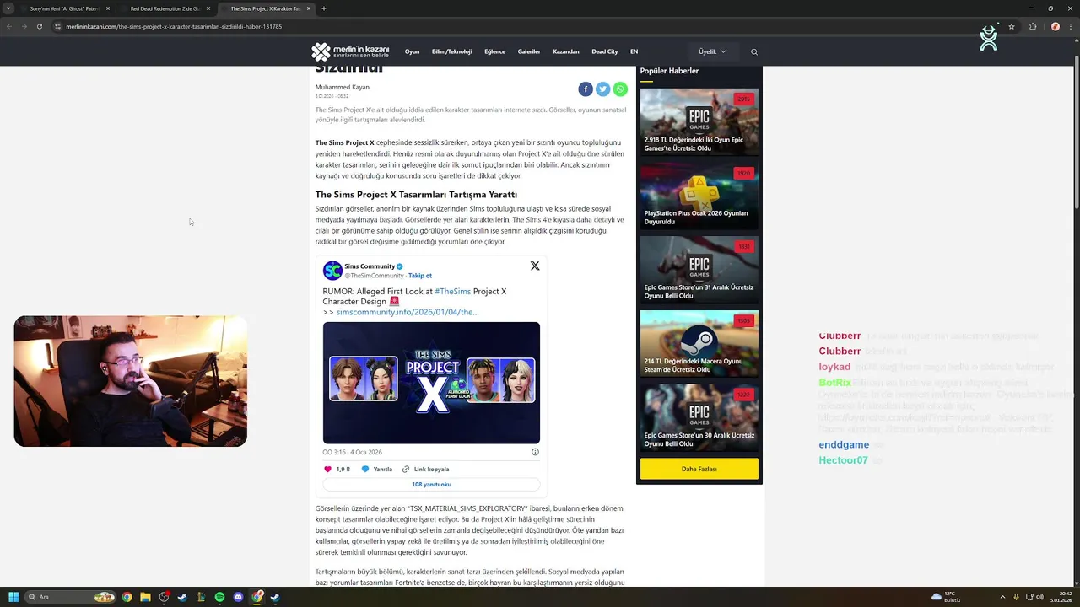Click @TheSimCommunity handle in tweet

pyautogui.click(x=374, y=276)
